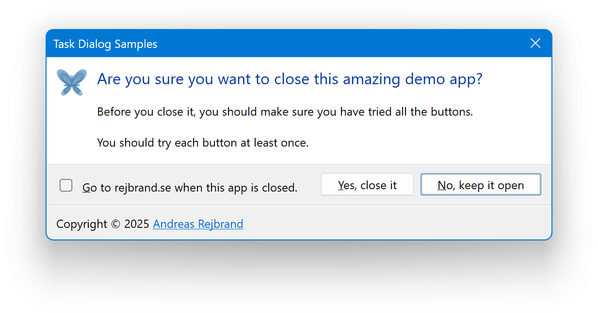
Task: Click the "when this app is closed" checkbox label
Action: [236, 188]
